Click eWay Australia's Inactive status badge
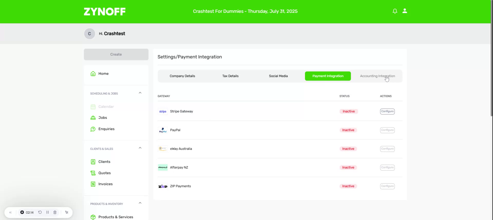The height and width of the screenshot is (220, 493). pyautogui.click(x=348, y=149)
